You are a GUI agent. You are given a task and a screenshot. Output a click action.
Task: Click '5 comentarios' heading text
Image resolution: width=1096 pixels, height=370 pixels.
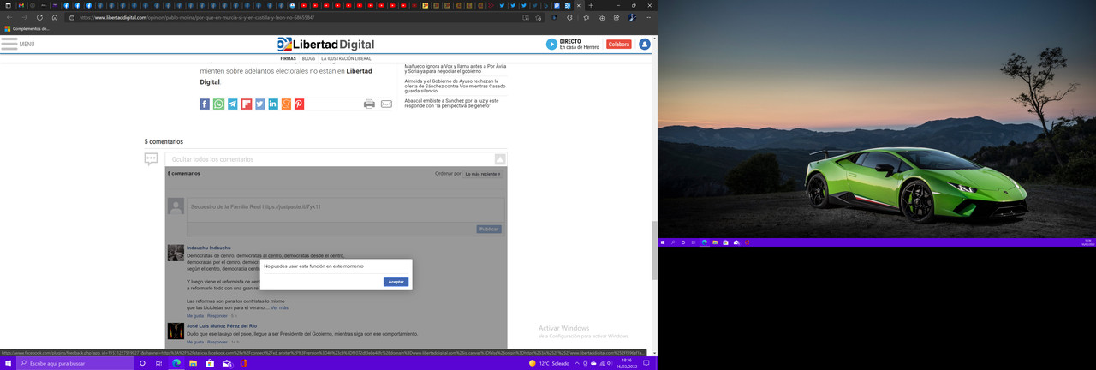(x=164, y=141)
